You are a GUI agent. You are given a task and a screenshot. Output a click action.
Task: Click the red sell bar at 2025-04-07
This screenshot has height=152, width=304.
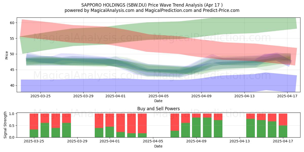[x=175, y=122]
